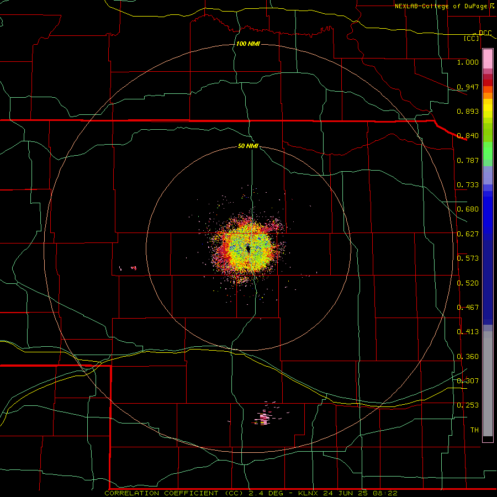
Task: Pick the bright green swatch on the color bar
Action: 488,151
